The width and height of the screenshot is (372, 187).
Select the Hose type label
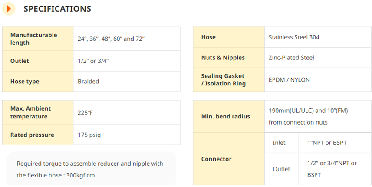(25, 82)
